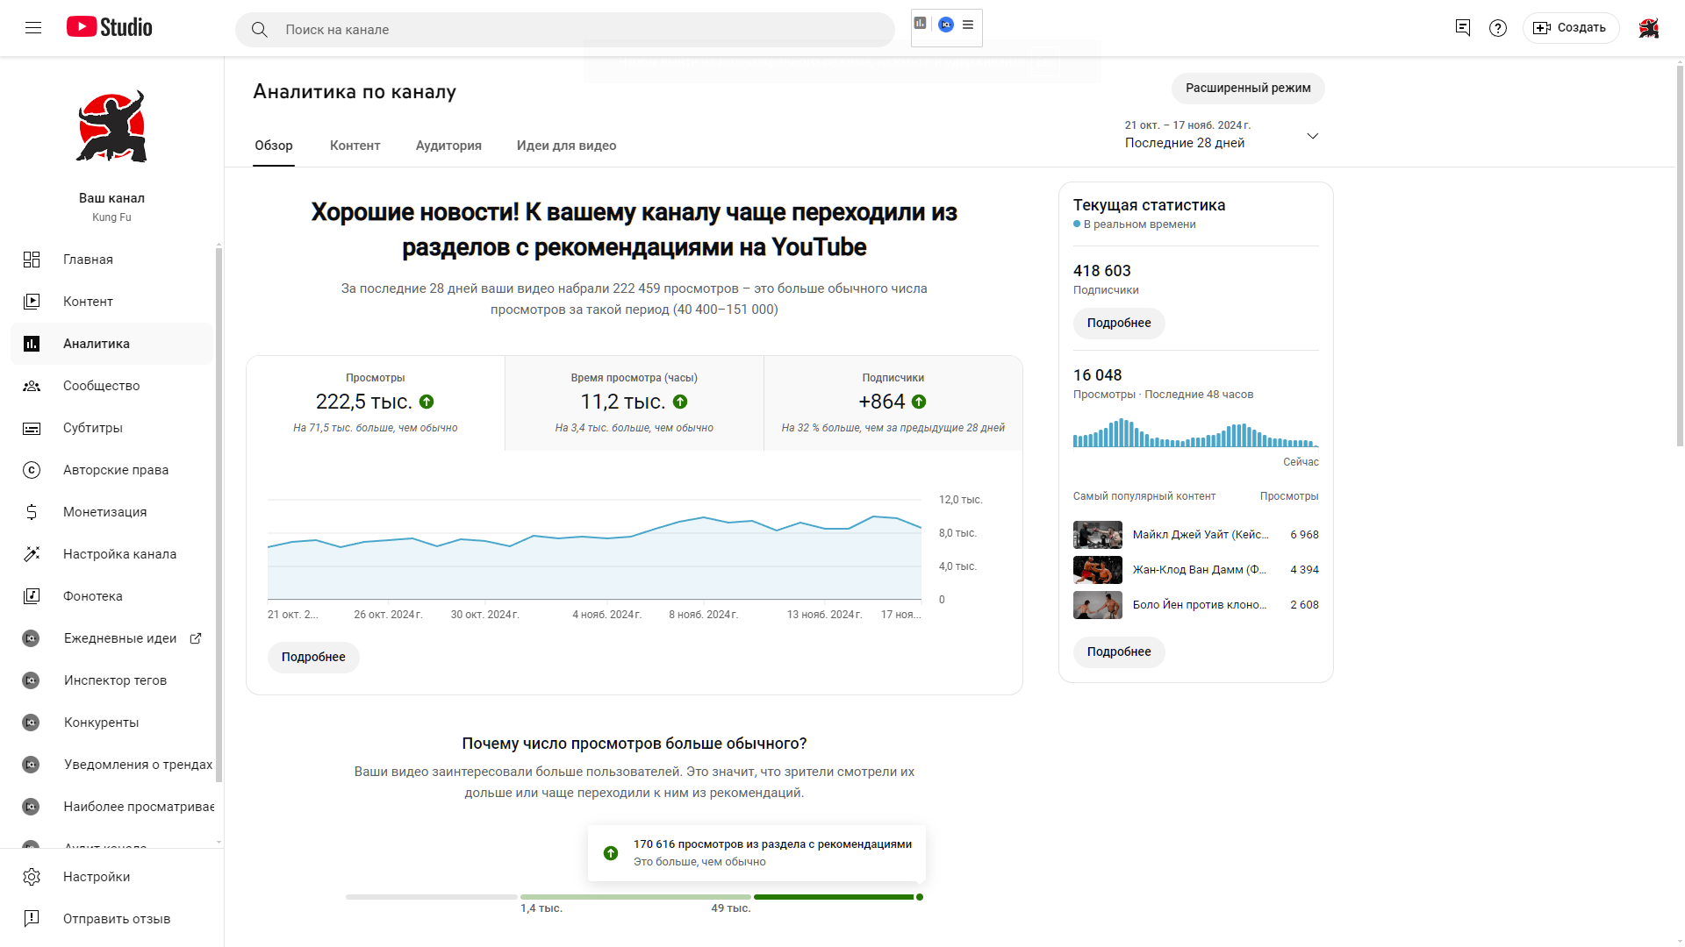
Task: Switch to the Аудитория tab
Action: pyautogui.click(x=448, y=146)
